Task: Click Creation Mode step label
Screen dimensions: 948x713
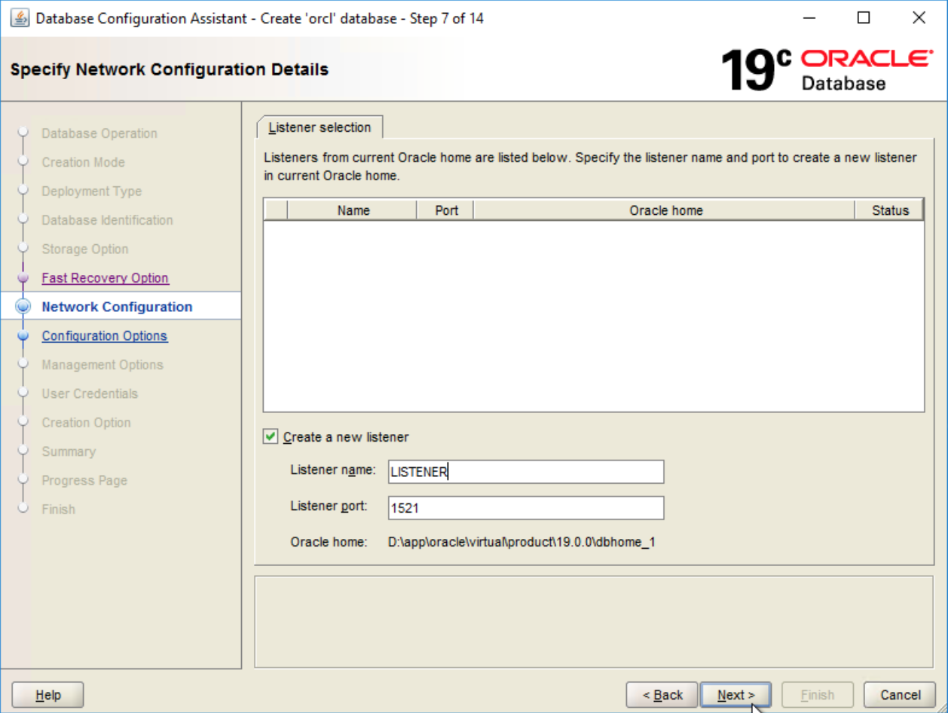Action: pyautogui.click(x=83, y=162)
